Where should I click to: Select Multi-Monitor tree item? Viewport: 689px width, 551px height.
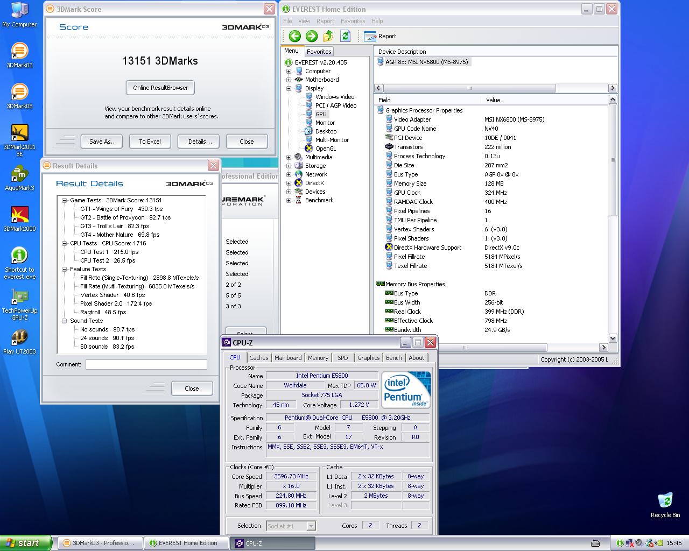(x=327, y=140)
